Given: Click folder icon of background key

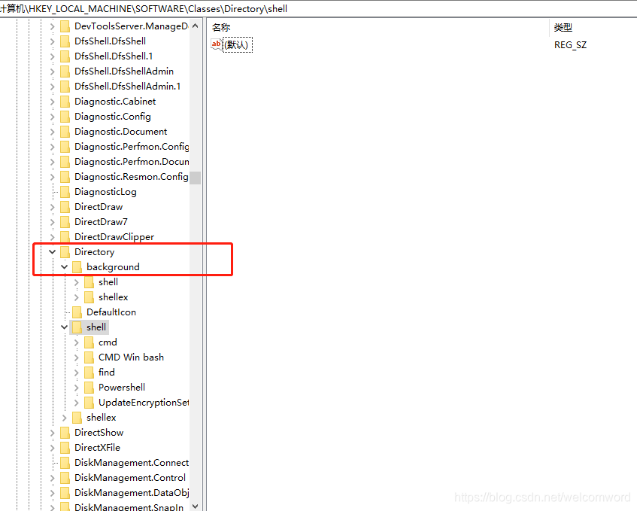Looking at the screenshot, I should [x=77, y=267].
